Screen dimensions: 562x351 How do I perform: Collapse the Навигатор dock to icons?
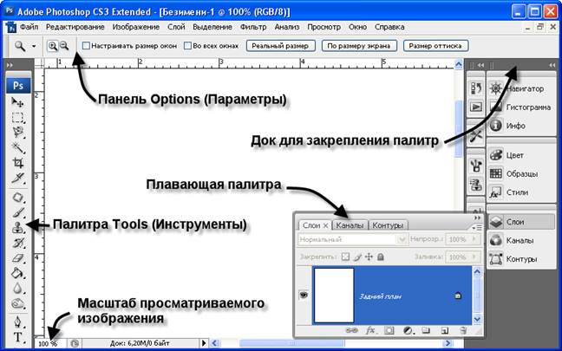pos(552,65)
